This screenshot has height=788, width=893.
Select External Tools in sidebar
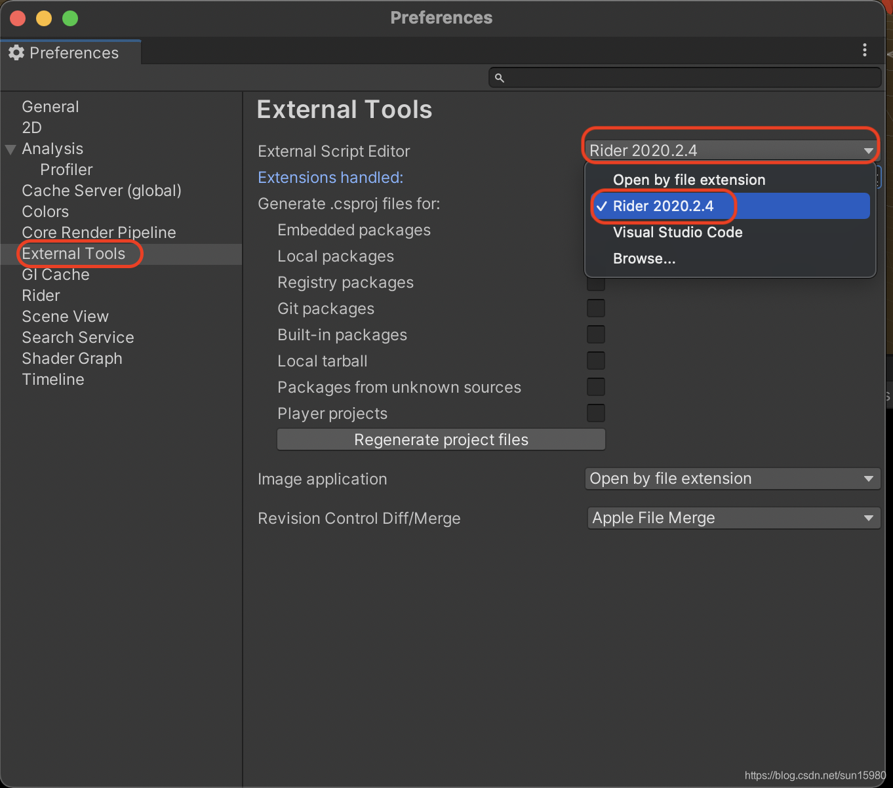(73, 254)
